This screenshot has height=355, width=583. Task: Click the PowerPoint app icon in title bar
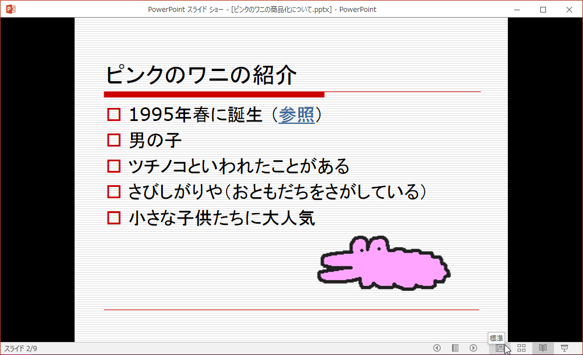[x=10, y=9]
